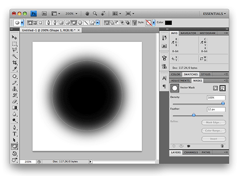Select the Brush tool
Image resolution: width=239 pixels, height=176 pixels.
coord(14,83)
